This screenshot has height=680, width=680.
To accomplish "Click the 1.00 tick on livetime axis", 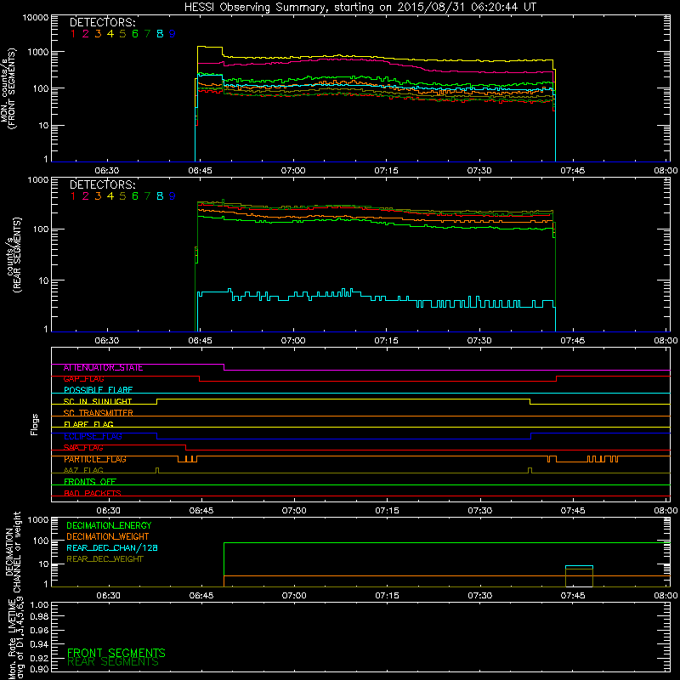I will tap(39, 605).
